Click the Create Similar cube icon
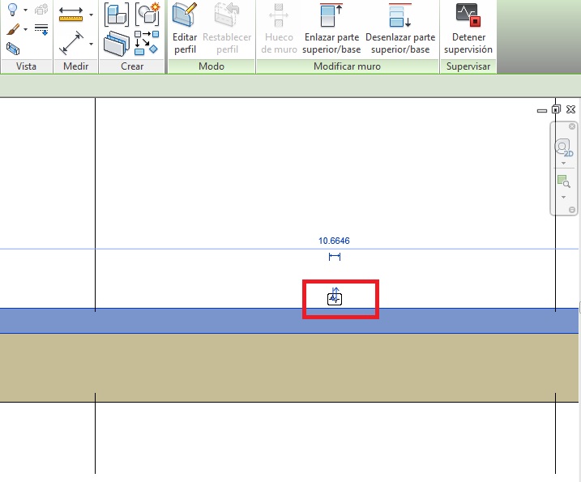 117,15
